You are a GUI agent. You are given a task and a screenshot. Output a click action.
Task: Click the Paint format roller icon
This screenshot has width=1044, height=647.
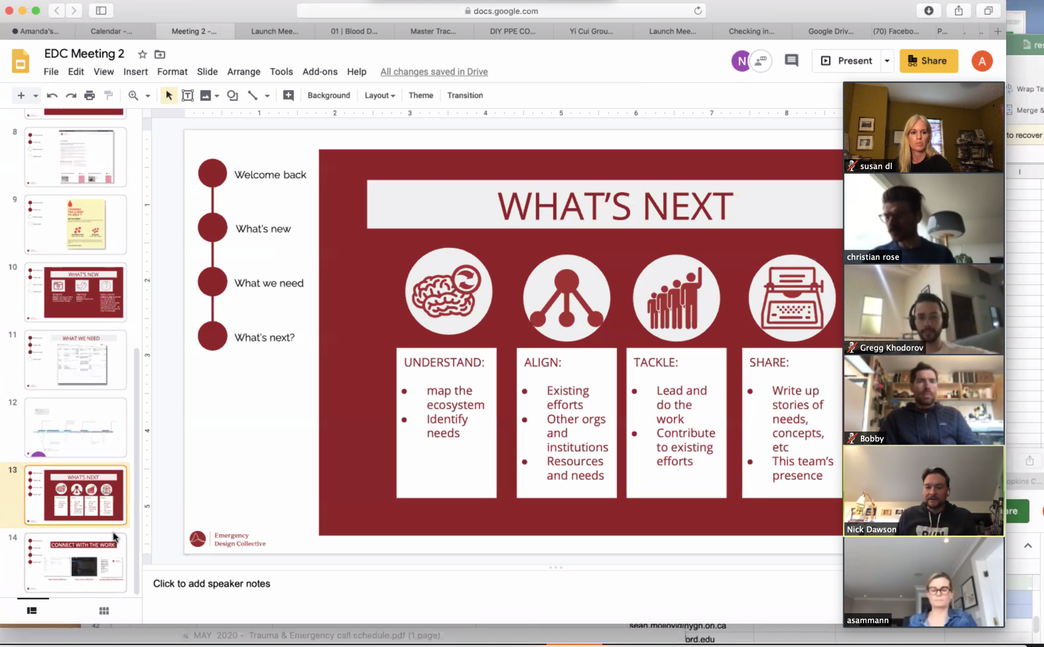pyautogui.click(x=108, y=96)
